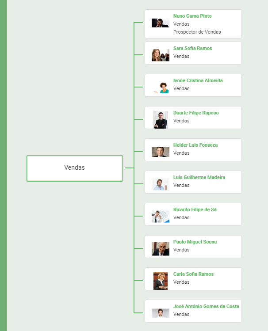Click Paulo Miguel Sousa's portrait

click(x=160, y=249)
